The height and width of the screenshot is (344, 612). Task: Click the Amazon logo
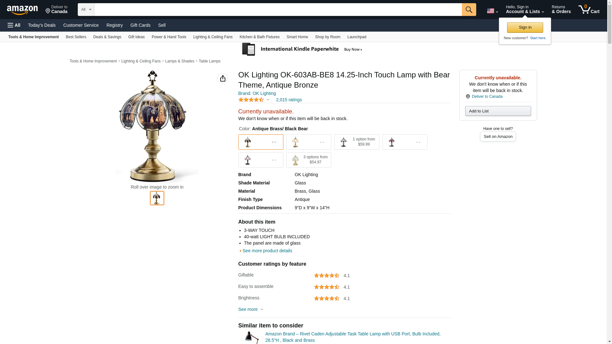[x=22, y=10]
